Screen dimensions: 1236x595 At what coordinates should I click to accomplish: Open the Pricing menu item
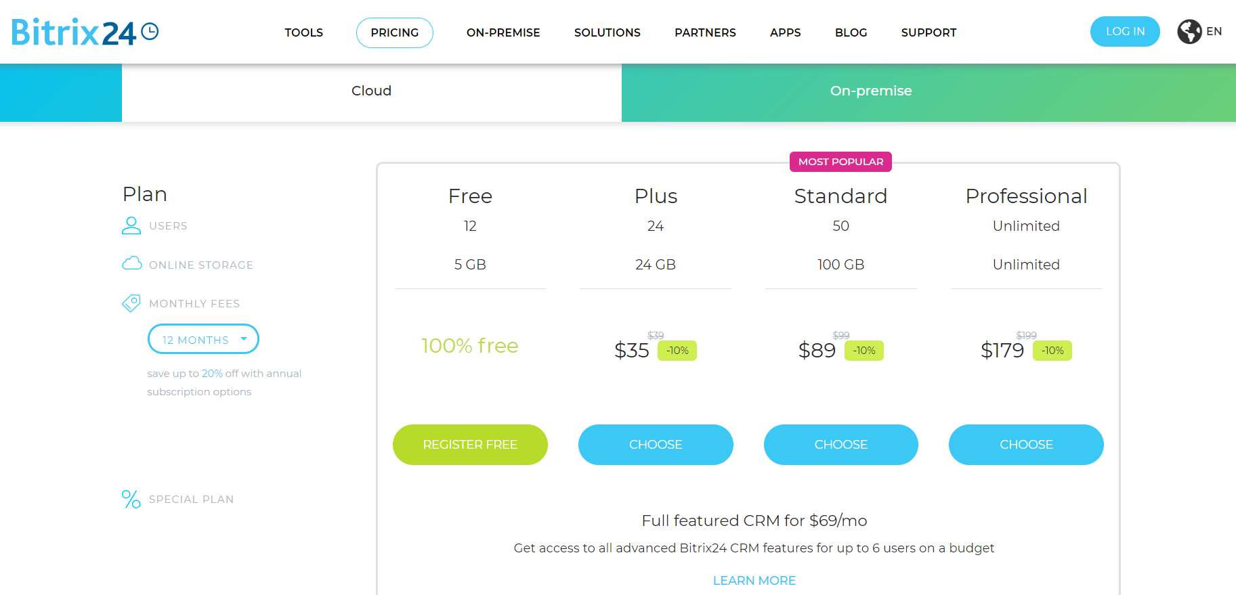point(394,32)
